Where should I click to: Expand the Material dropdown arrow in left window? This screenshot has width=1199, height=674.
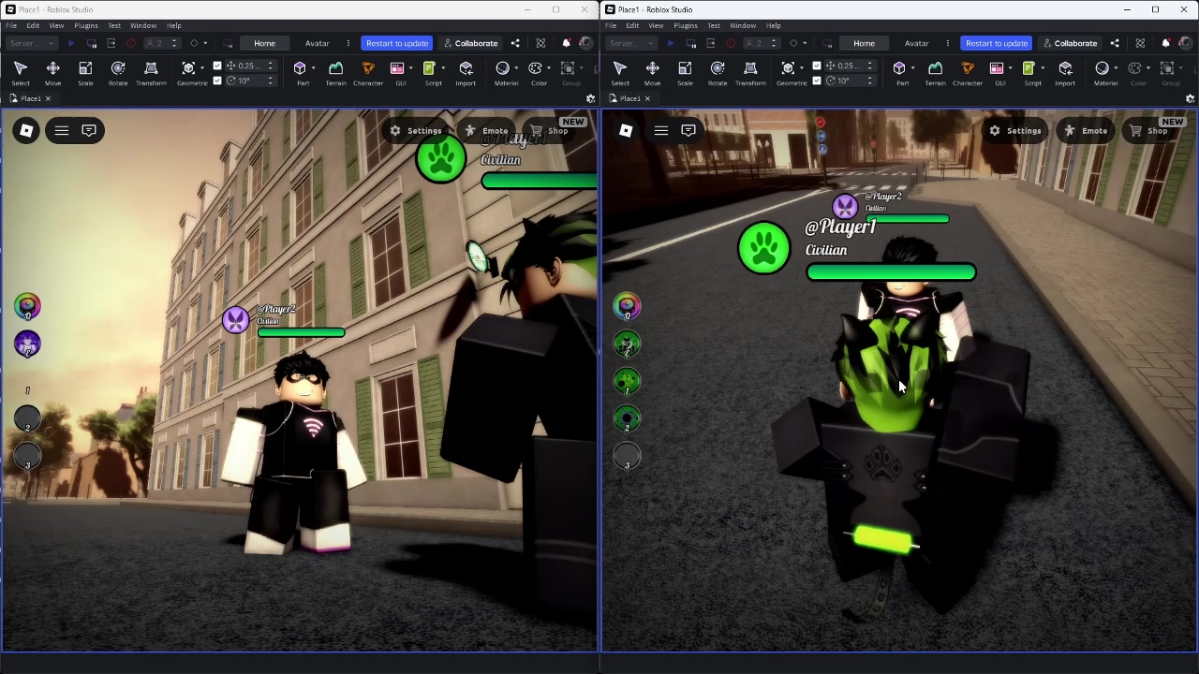517,67
